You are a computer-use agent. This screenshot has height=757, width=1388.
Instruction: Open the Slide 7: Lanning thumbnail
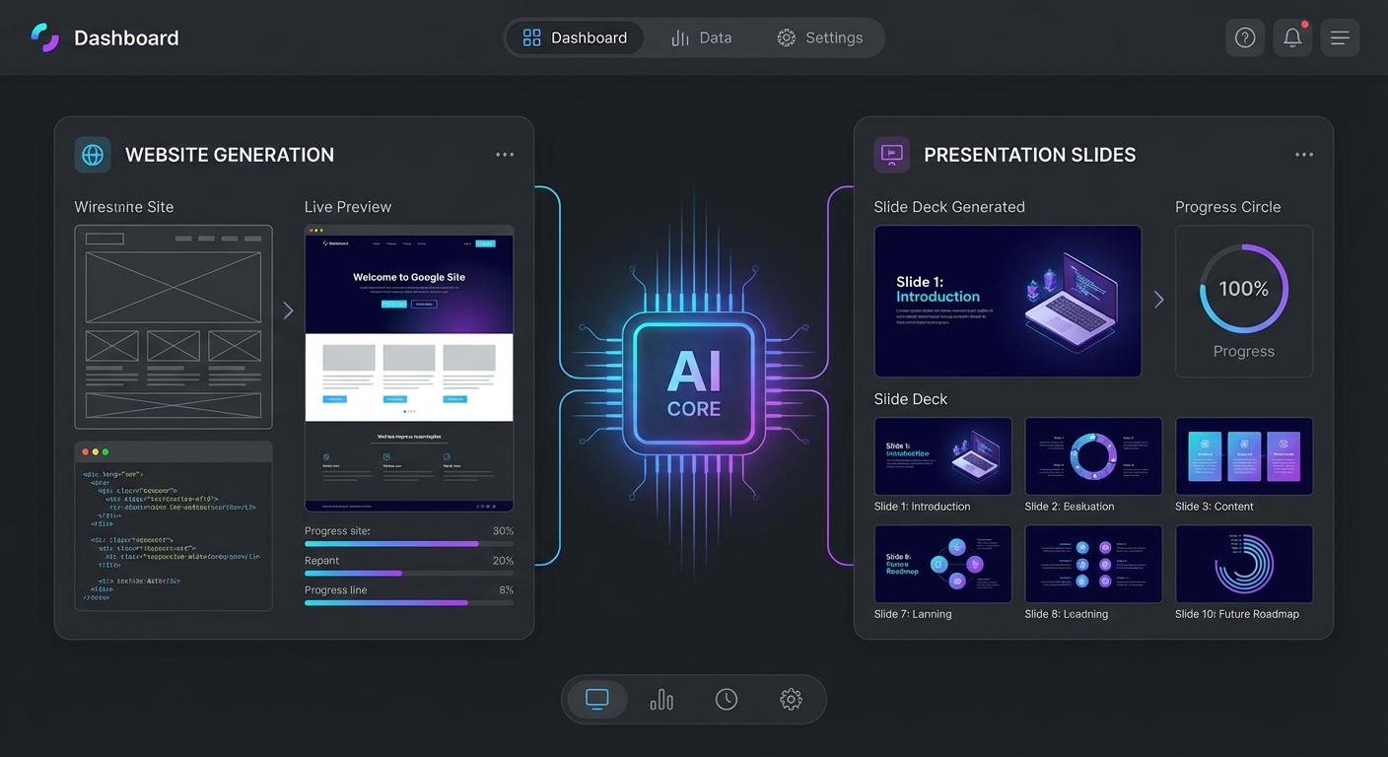tap(943, 563)
